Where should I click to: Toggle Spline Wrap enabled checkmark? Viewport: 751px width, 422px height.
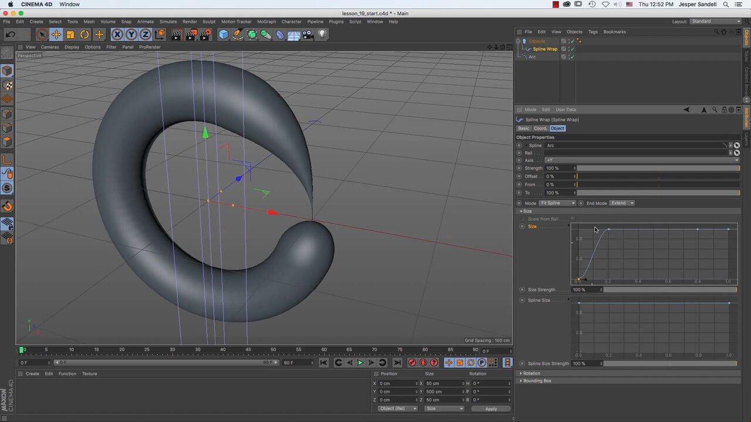(572, 49)
